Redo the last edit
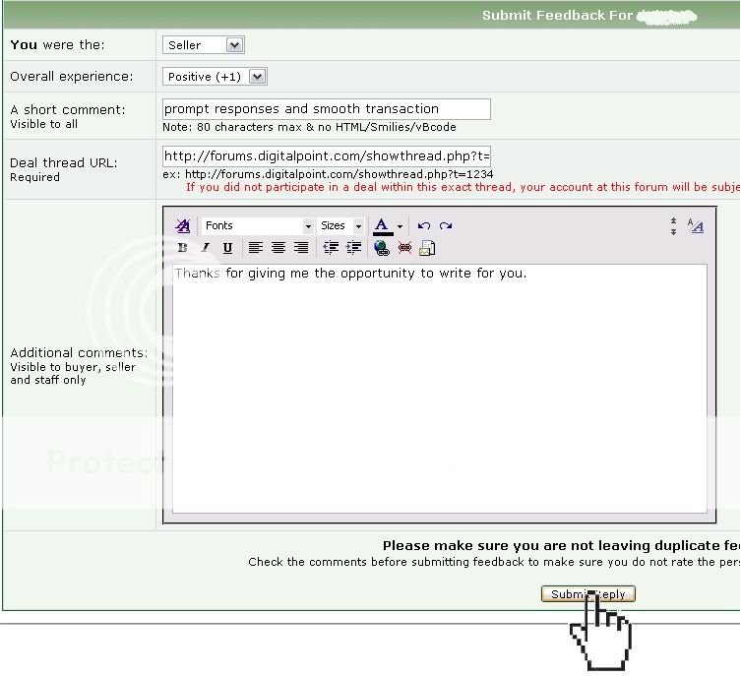The height and width of the screenshot is (676, 741). [446, 225]
